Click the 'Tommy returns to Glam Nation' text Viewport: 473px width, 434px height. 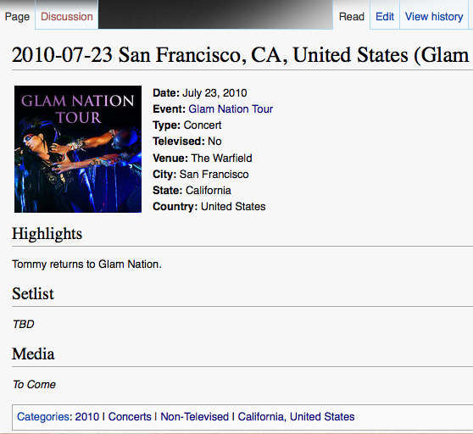[x=86, y=264]
